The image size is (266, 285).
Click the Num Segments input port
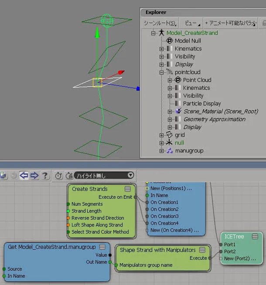click(x=68, y=204)
